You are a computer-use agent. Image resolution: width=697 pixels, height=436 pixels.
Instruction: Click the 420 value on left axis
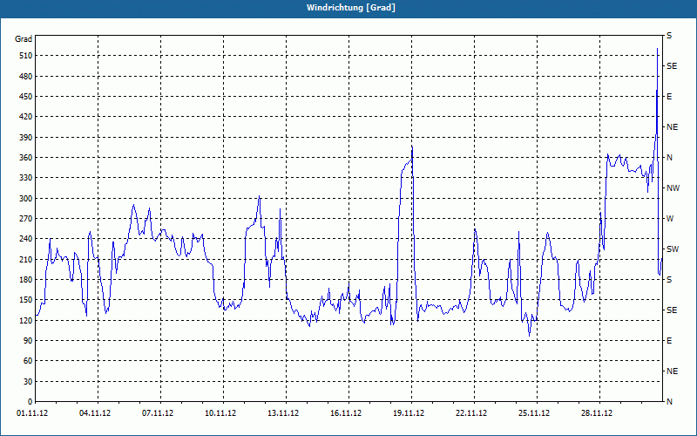pos(24,117)
